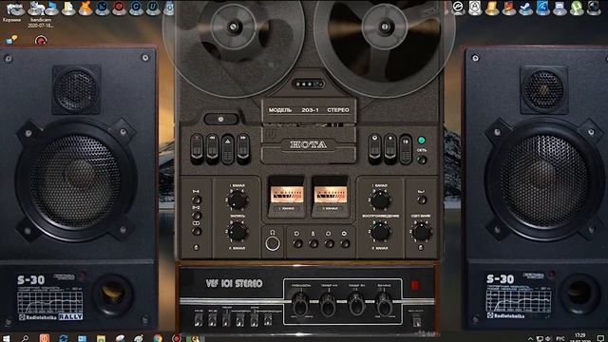Viewport: 608px width, 342px height.
Task: Click the right tape reel hub
Action: (385, 27)
